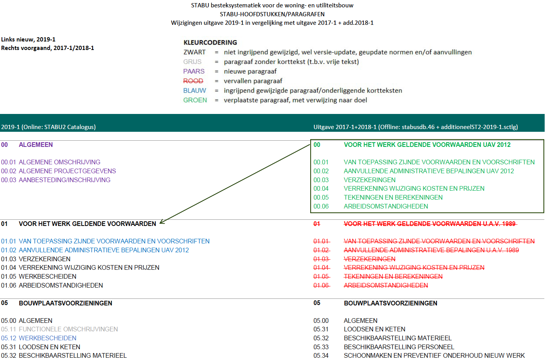Click '05 BOUWPLAATSVOORZIENINGEN' heading in the 2017-1 column

coord(375,303)
